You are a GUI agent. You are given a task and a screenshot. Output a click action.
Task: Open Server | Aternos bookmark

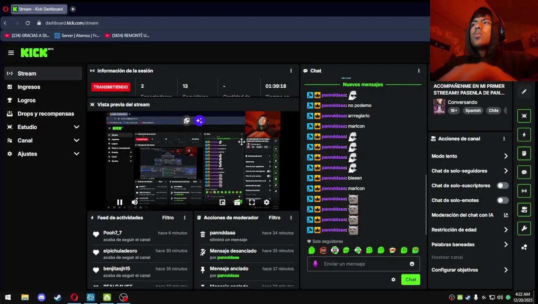pos(77,36)
